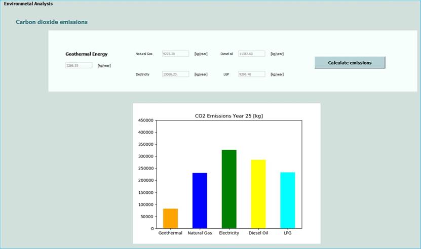
Task: Click the LPG x-axis label in chart
Action: [x=287, y=233]
